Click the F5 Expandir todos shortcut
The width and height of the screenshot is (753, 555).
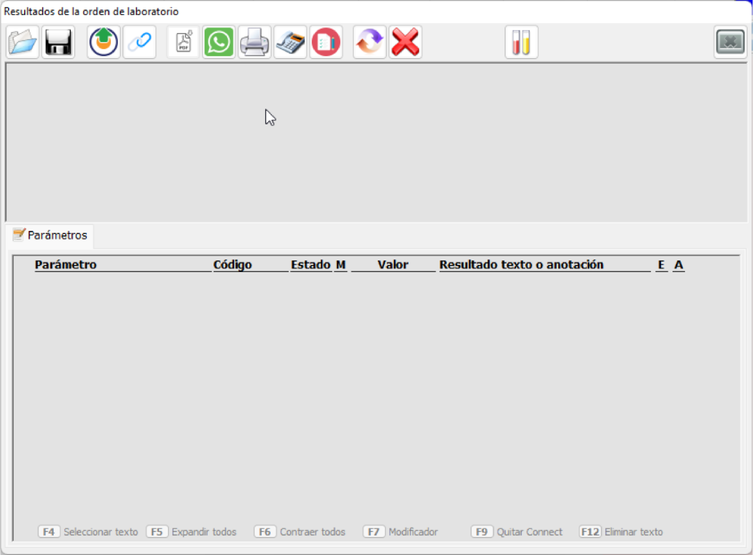[192, 532]
